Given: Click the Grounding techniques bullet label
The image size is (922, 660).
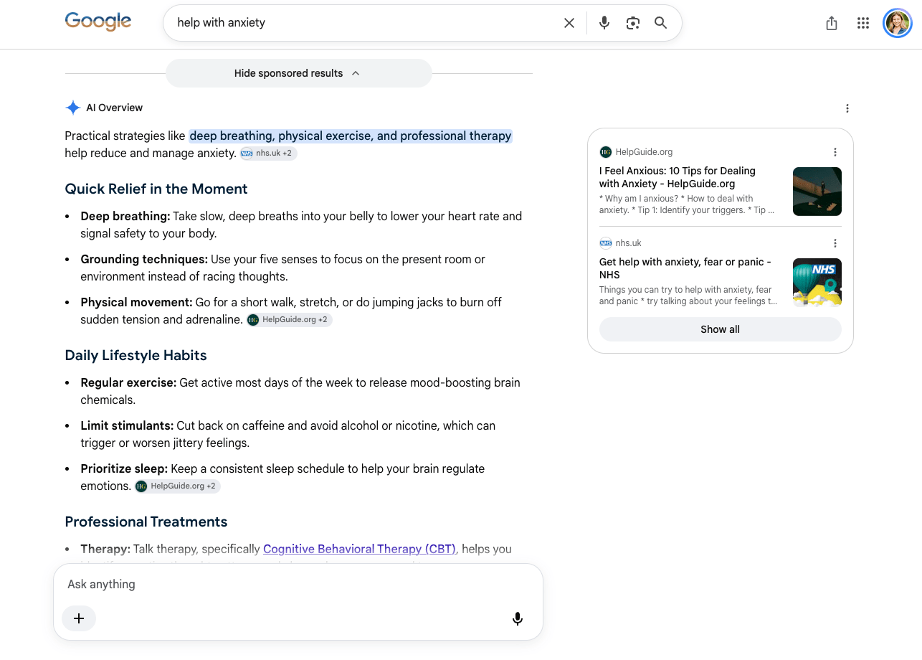Looking at the screenshot, I should tap(144, 259).
